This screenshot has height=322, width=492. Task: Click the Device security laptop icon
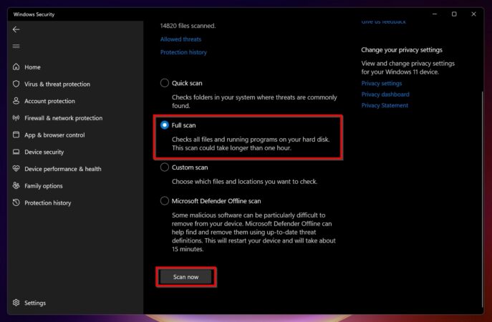point(16,152)
